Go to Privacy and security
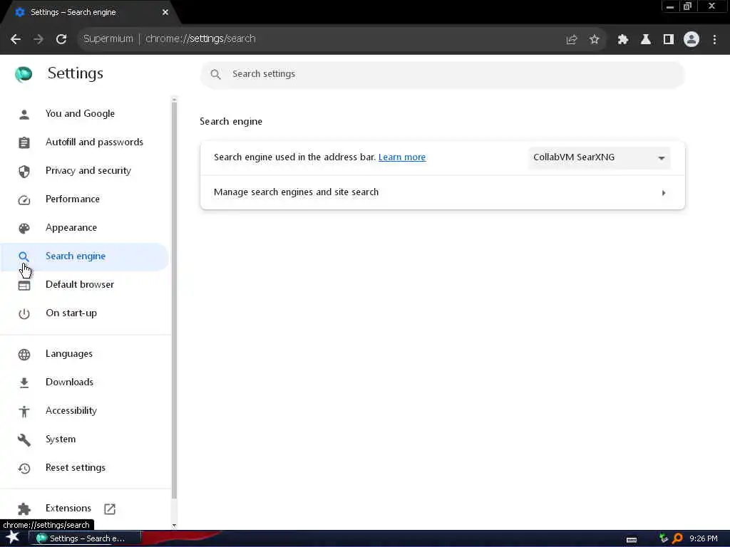The height and width of the screenshot is (547, 730). pyautogui.click(x=84, y=171)
